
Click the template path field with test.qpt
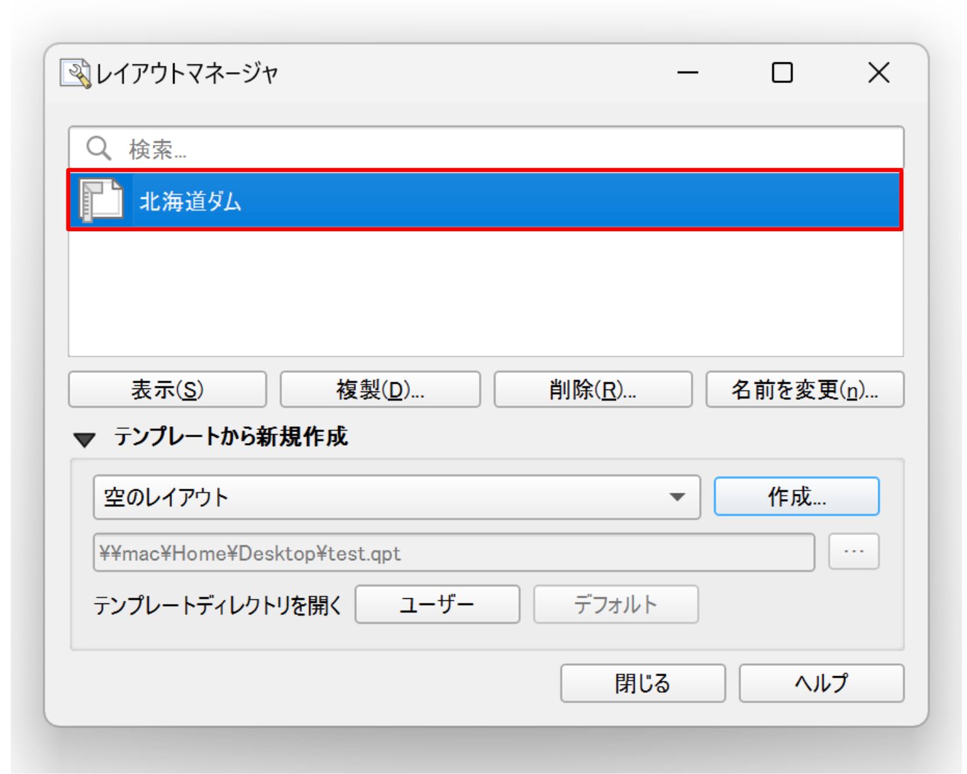coord(454,552)
